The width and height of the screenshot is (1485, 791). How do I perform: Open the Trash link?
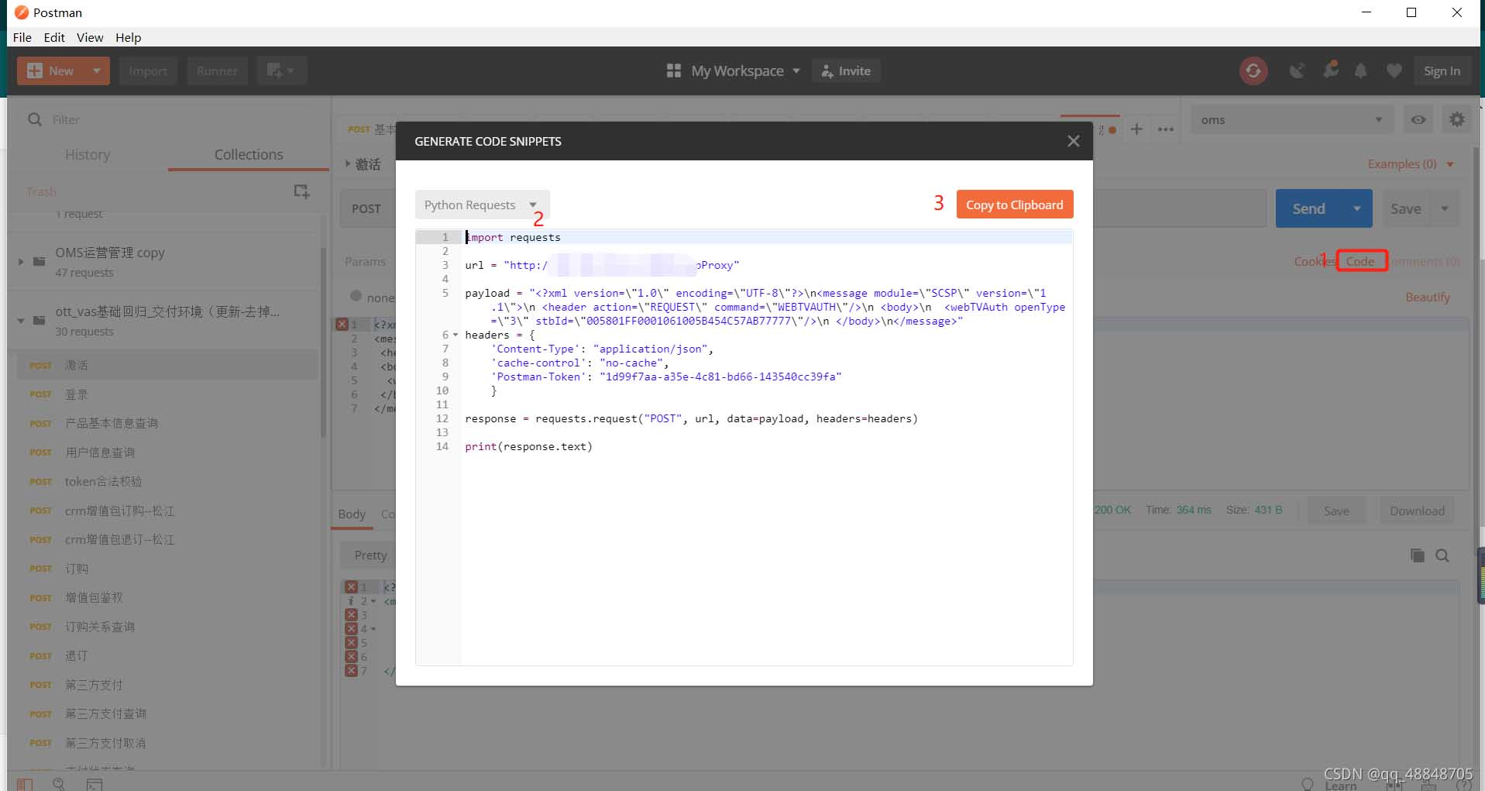(41, 191)
